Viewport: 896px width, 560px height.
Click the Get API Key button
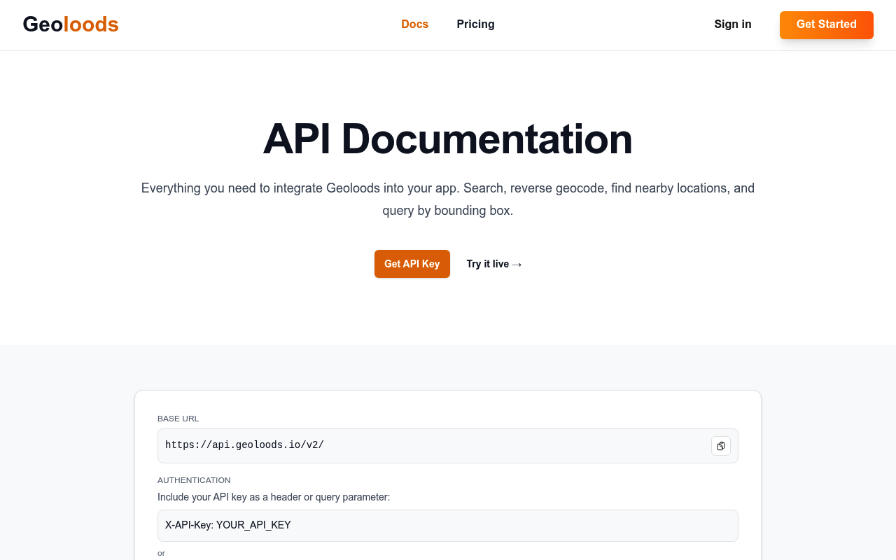coord(412,264)
